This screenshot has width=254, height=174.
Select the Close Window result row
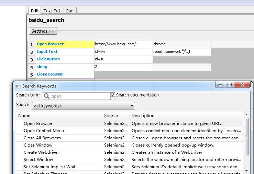130,145
